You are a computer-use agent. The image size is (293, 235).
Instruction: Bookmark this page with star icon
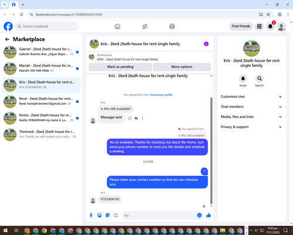(x=268, y=15)
